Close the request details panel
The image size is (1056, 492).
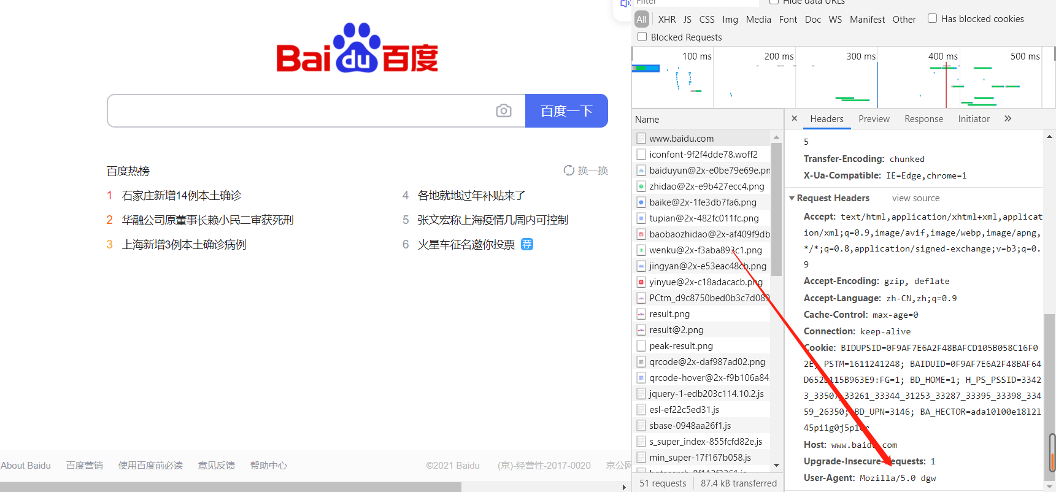click(795, 118)
